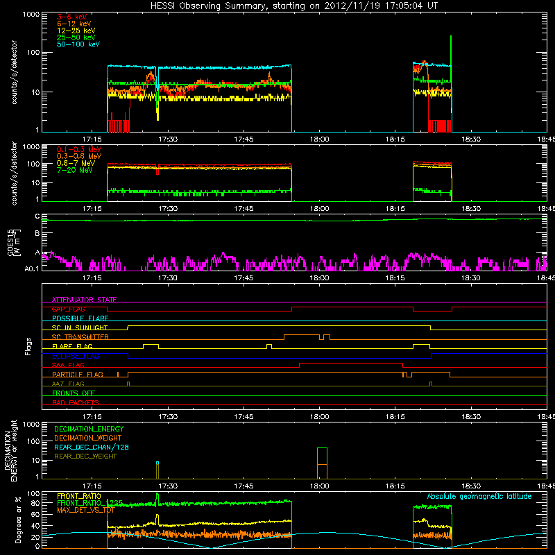Select the REAR_DEC_CHAN/128 legend label
Image resolution: width=555 pixels, height=555 pixels.
point(92,447)
